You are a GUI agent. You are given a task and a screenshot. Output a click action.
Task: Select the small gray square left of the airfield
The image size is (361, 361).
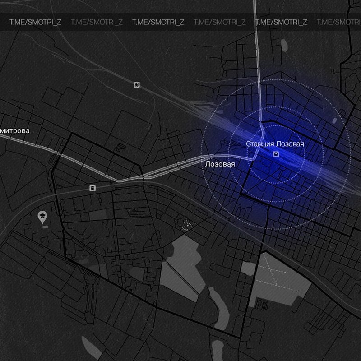tap(248, 269)
